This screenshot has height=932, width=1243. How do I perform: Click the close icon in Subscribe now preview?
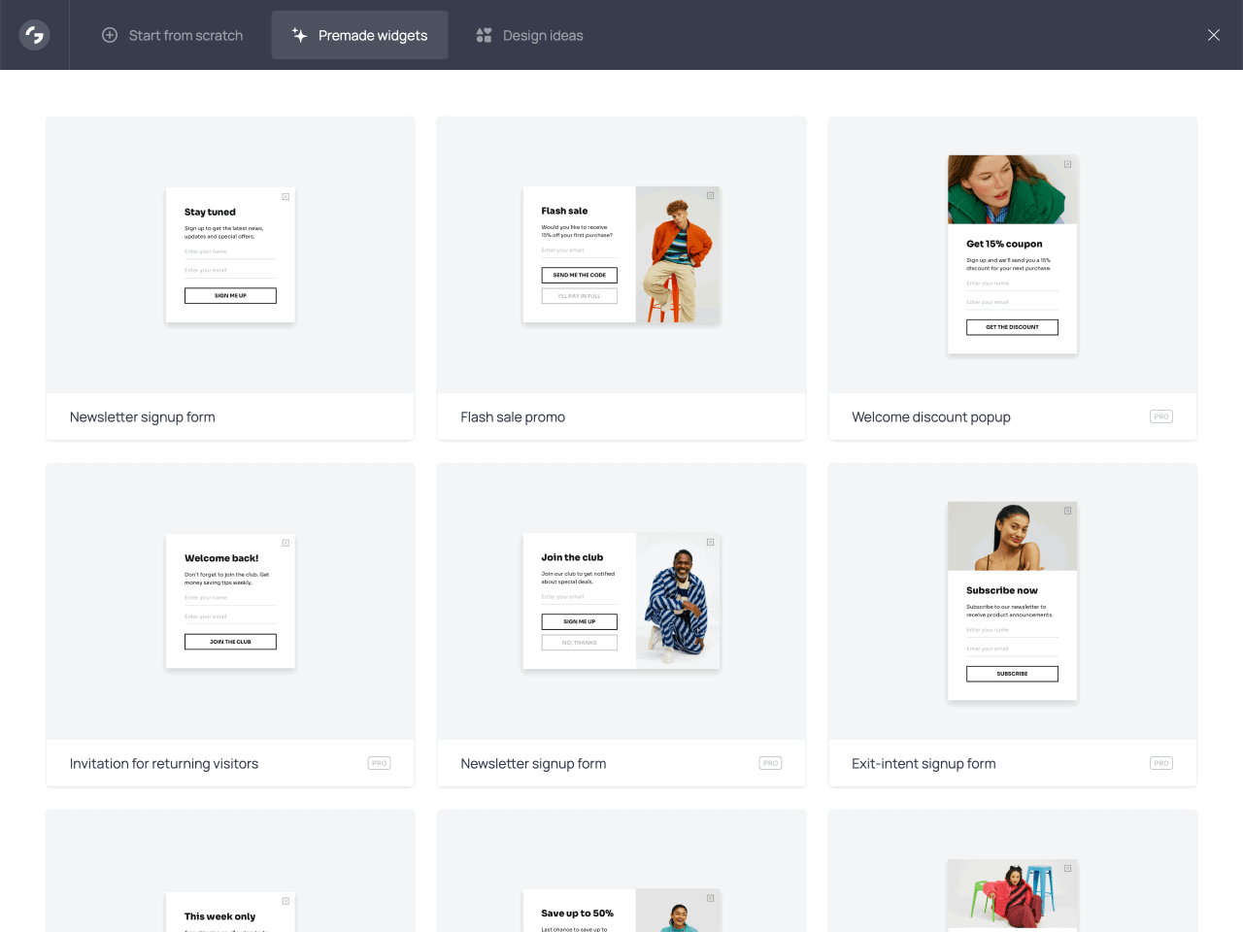click(1068, 512)
